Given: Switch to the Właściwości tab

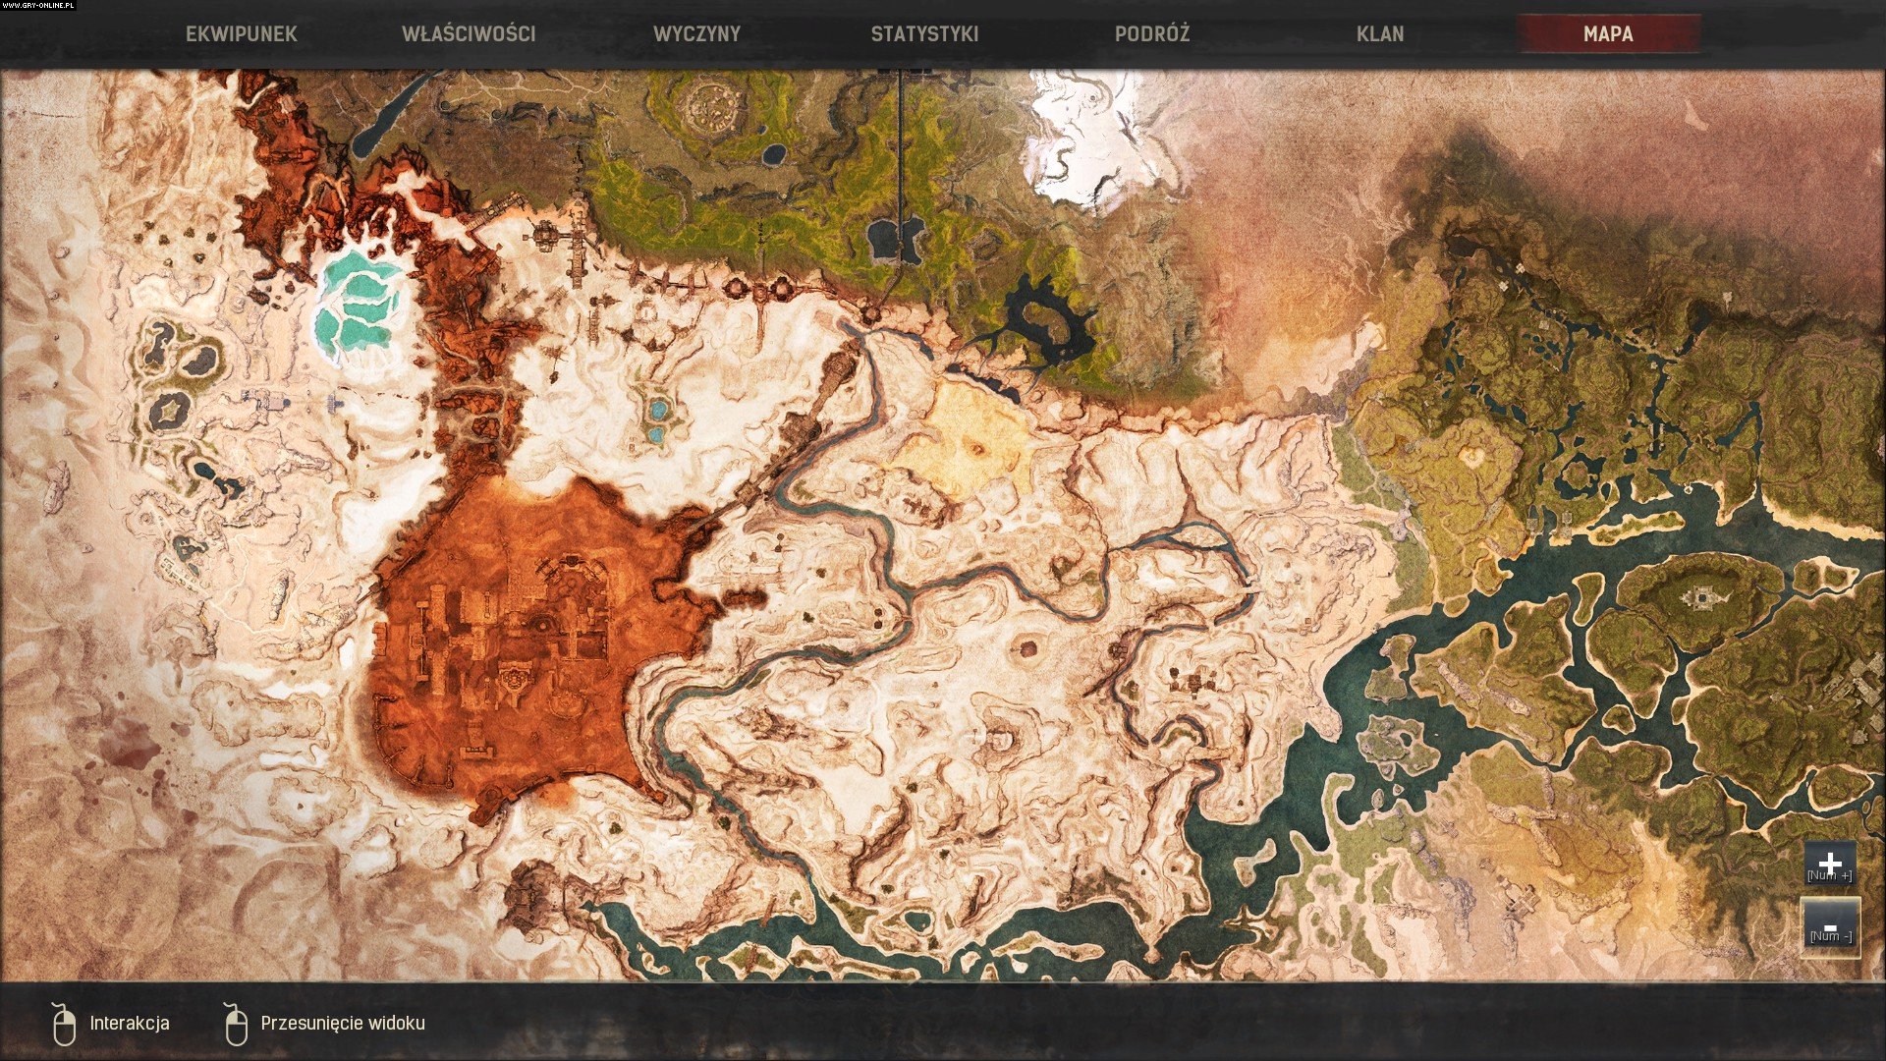Looking at the screenshot, I should (x=469, y=33).
